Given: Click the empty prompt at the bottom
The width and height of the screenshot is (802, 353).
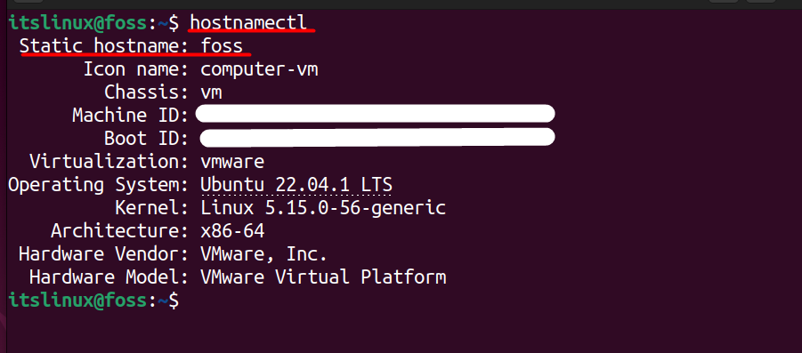Looking at the screenshot, I should [x=94, y=301].
